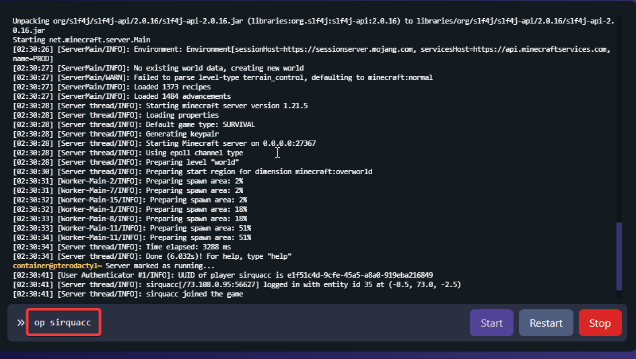Click the "Generating keypair" log line

[116, 134]
